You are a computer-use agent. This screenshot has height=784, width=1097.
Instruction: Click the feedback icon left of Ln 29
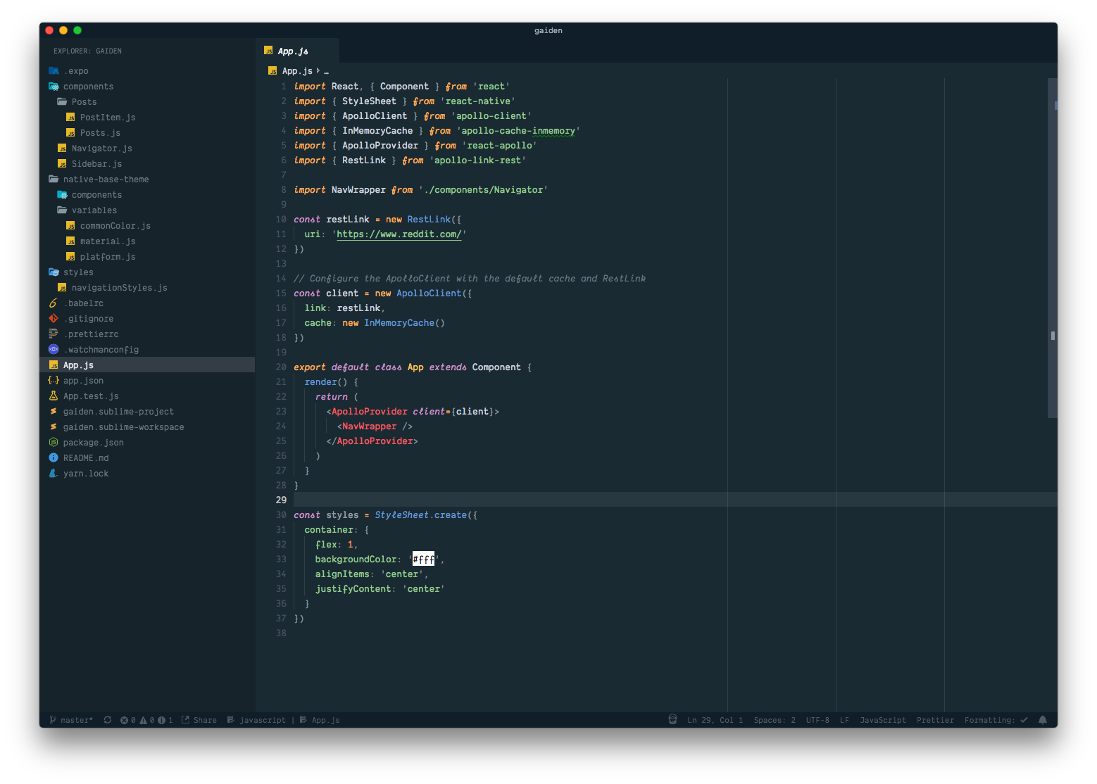click(672, 720)
